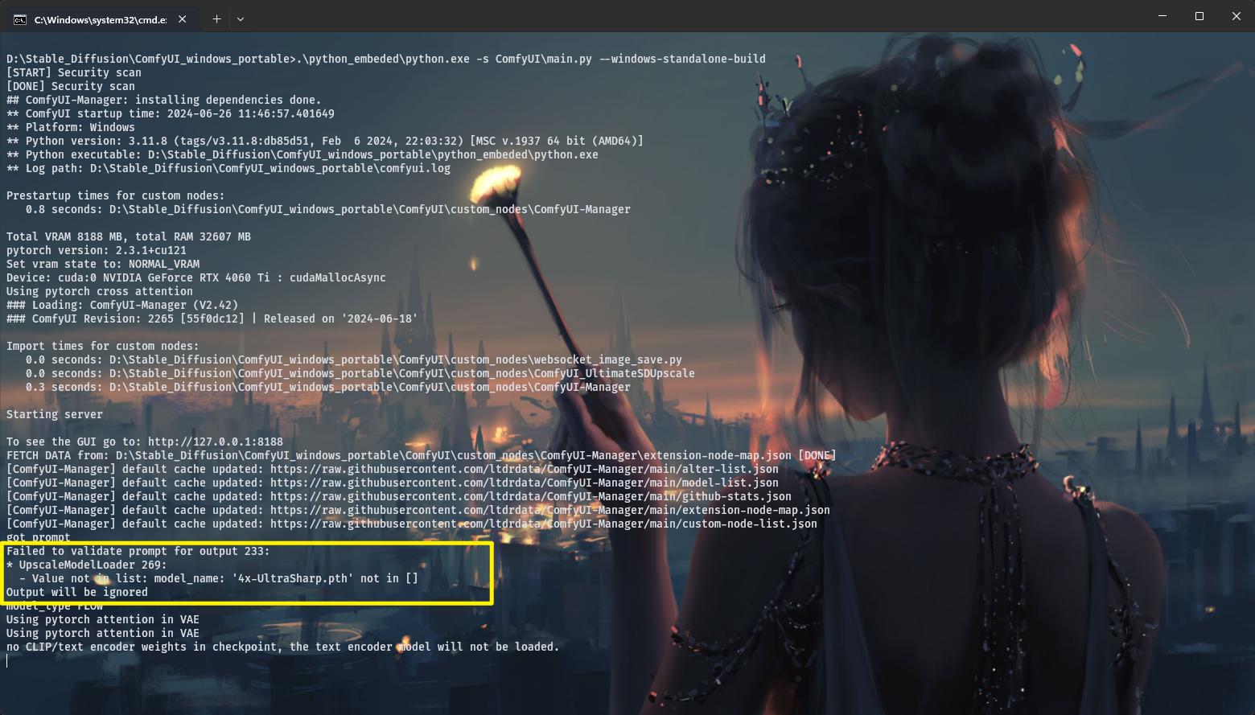Click 'ComfyUI startup time' line
This screenshot has height=715, width=1255.
point(171,113)
